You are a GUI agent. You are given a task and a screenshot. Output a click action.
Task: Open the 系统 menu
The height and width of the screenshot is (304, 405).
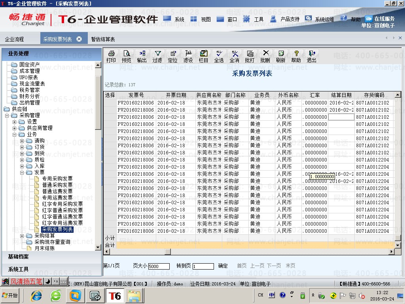[x=174, y=19]
